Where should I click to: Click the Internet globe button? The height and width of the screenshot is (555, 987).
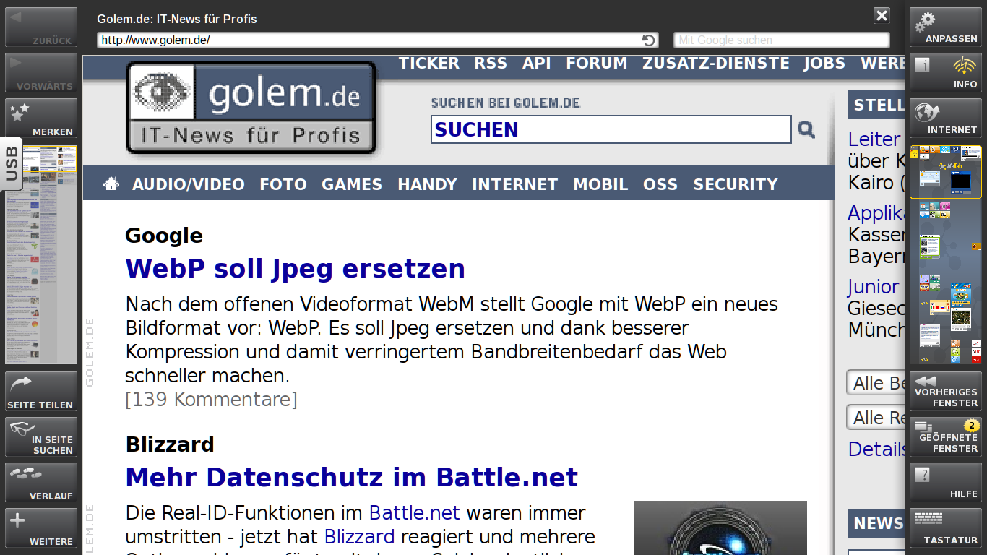click(x=945, y=119)
